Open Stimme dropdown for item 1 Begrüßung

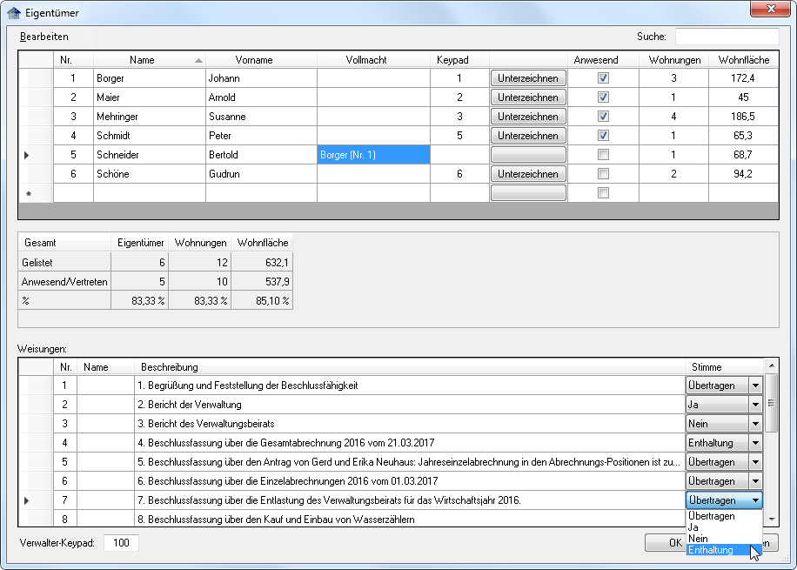755,386
